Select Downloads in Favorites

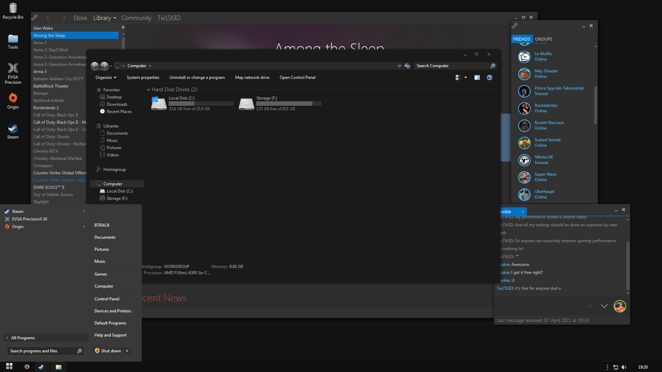click(117, 104)
